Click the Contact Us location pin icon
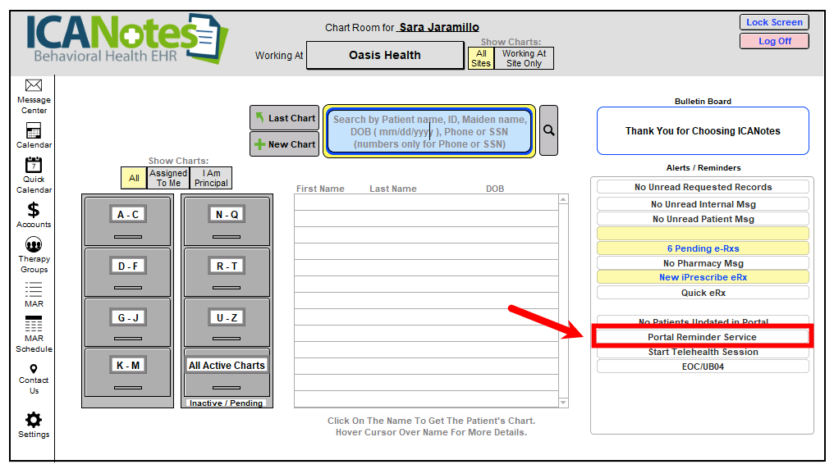This screenshot has width=834, height=469. pyautogui.click(x=34, y=369)
